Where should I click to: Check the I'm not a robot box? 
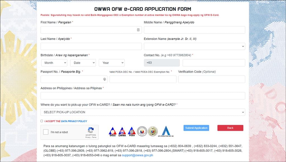[46, 132]
